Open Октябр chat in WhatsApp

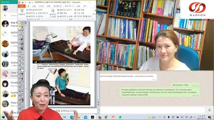click(x=9, y=84)
